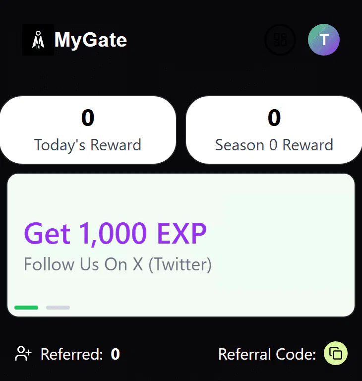Image resolution: width=362 pixels, height=381 pixels.
Task: Click the add-person Referred icon
Action: pyautogui.click(x=23, y=354)
